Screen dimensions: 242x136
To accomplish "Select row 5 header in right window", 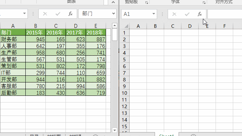I will pyautogui.click(x=124, y=60).
